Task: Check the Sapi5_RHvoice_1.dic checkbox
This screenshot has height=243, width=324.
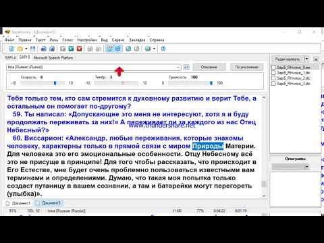Action: [x=273, y=73]
